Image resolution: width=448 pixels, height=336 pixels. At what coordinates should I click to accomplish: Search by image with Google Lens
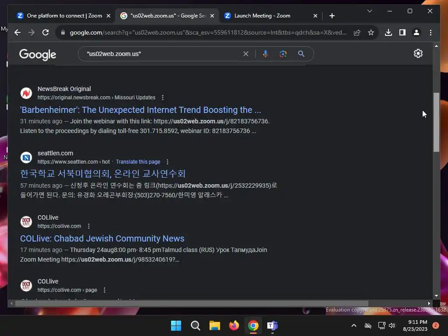pos(283,54)
